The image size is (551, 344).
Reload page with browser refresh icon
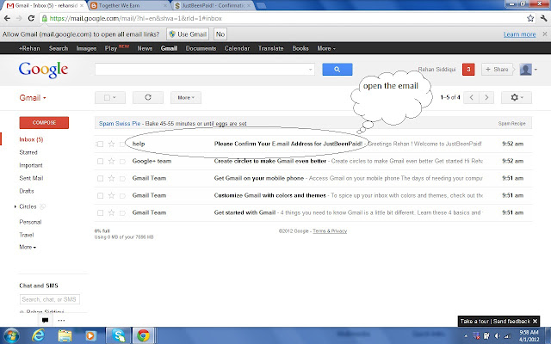tap(31, 18)
